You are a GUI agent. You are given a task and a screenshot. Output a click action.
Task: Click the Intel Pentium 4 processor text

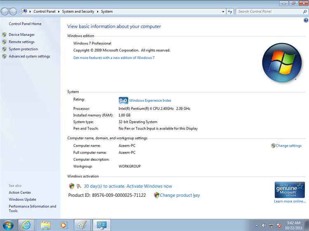[154, 109]
